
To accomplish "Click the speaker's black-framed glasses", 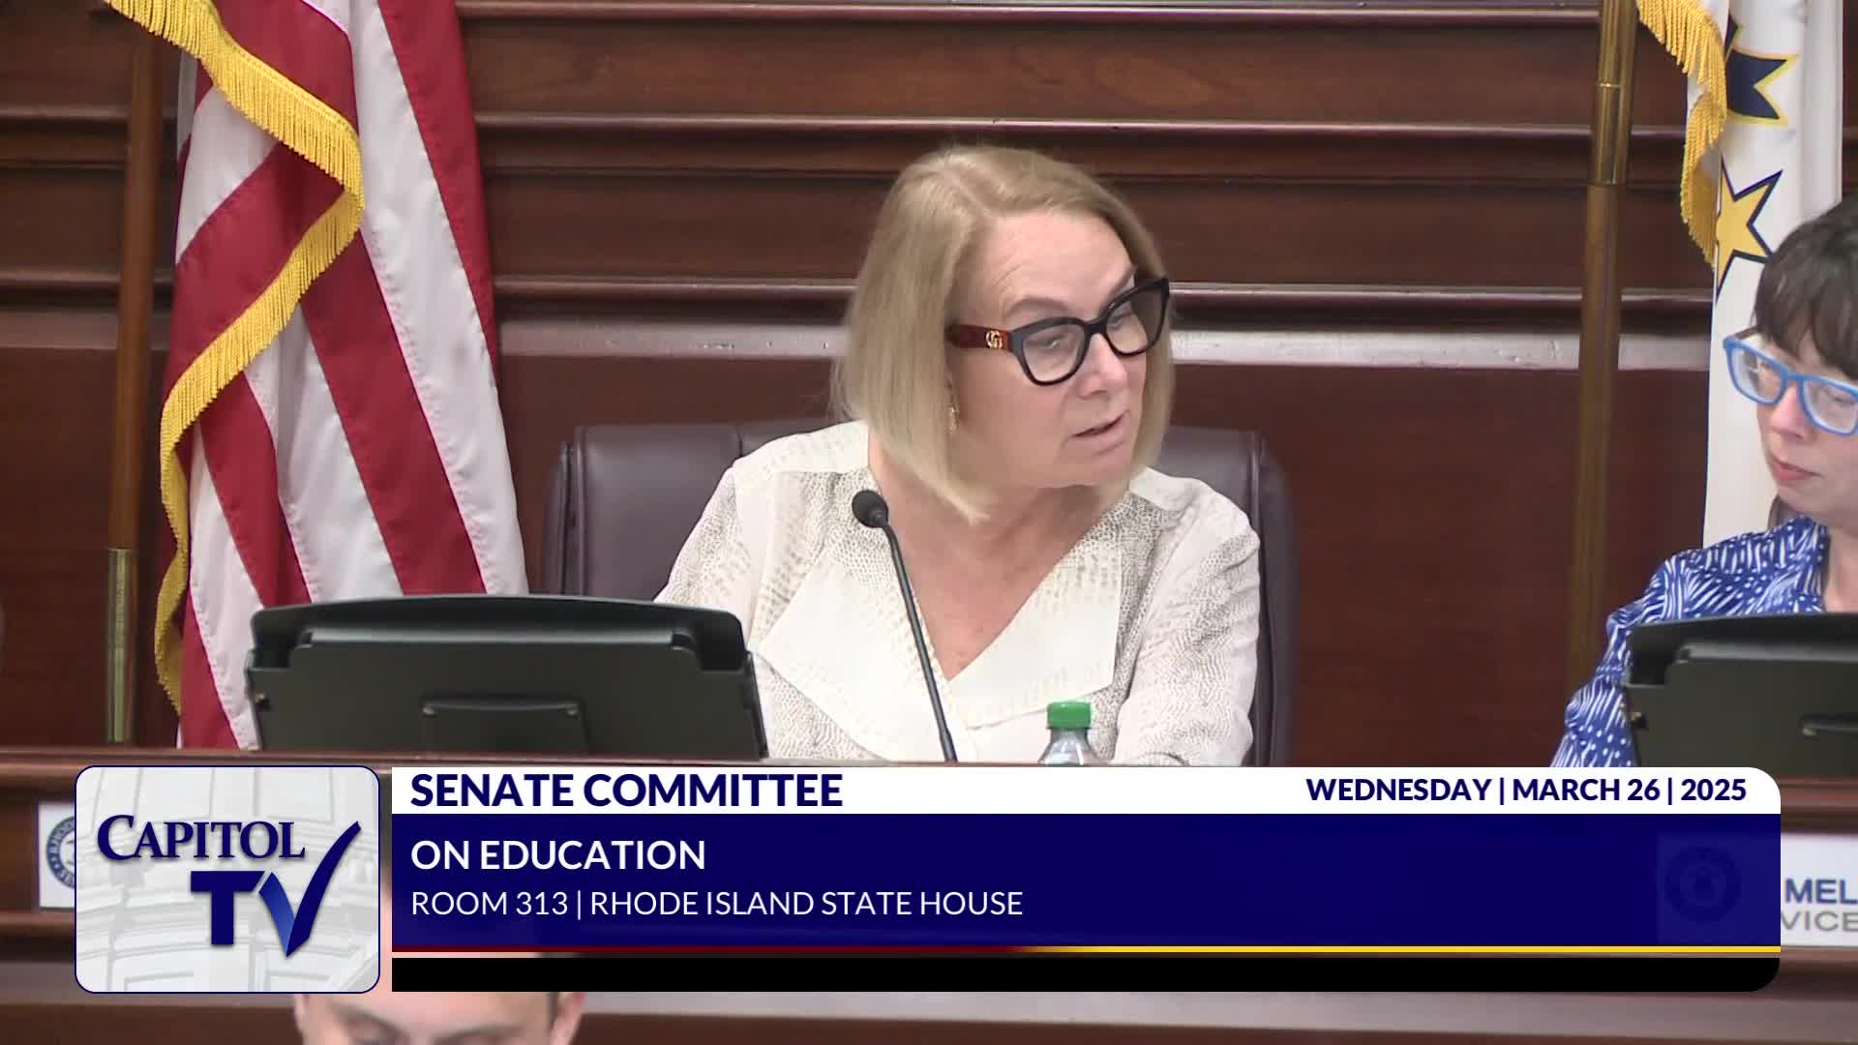I will (1064, 334).
